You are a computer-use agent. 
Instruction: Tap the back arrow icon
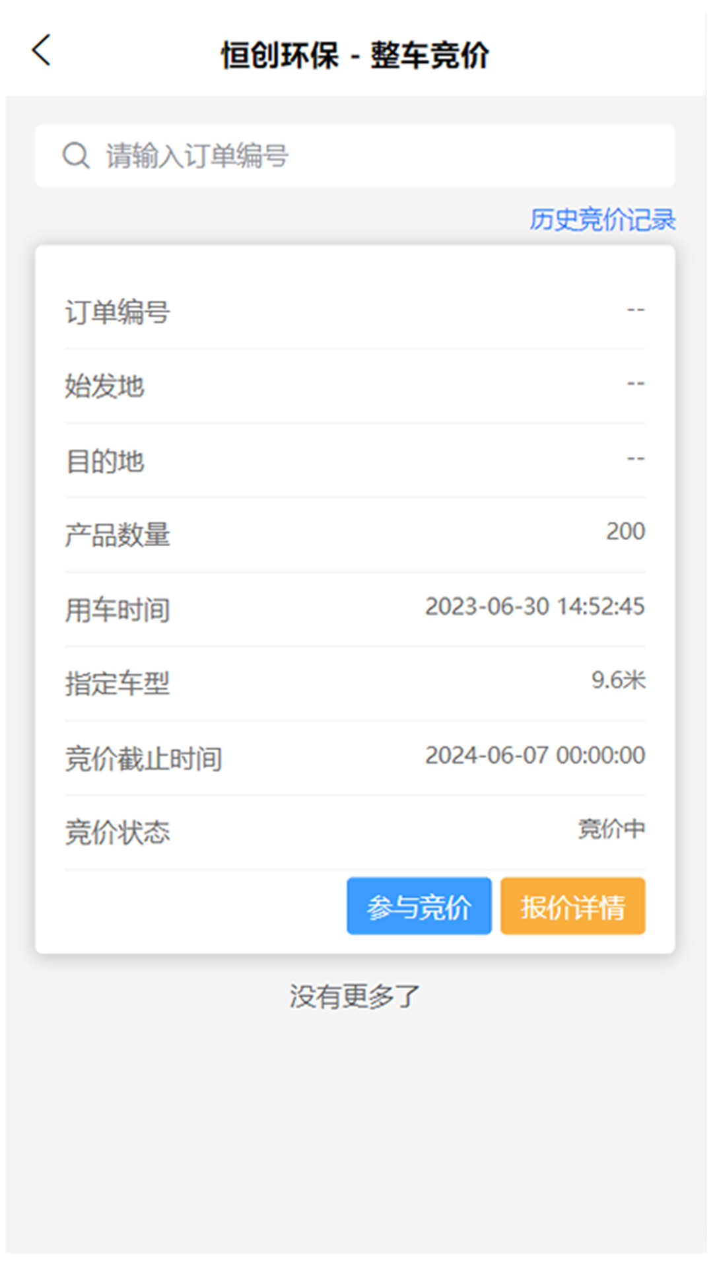click(41, 51)
